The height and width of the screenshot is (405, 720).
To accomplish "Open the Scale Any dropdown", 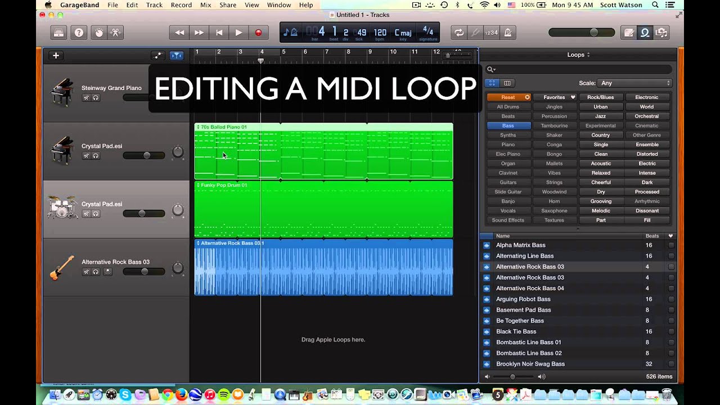I will pos(634,83).
